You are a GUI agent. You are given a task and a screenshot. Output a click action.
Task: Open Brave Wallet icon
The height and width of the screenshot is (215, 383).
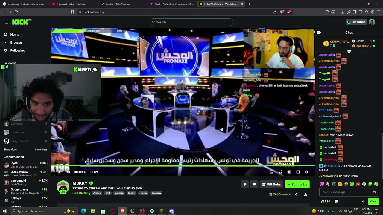pyautogui.click(x=361, y=12)
